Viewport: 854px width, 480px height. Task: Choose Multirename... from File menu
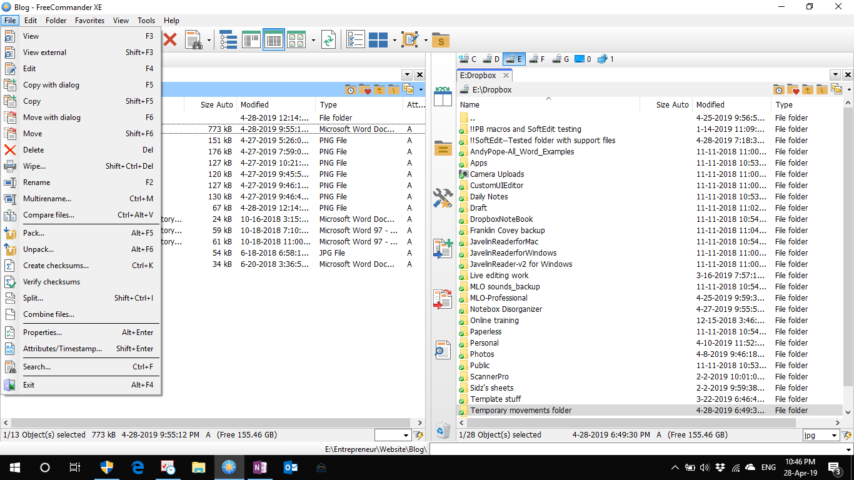pos(81,199)
